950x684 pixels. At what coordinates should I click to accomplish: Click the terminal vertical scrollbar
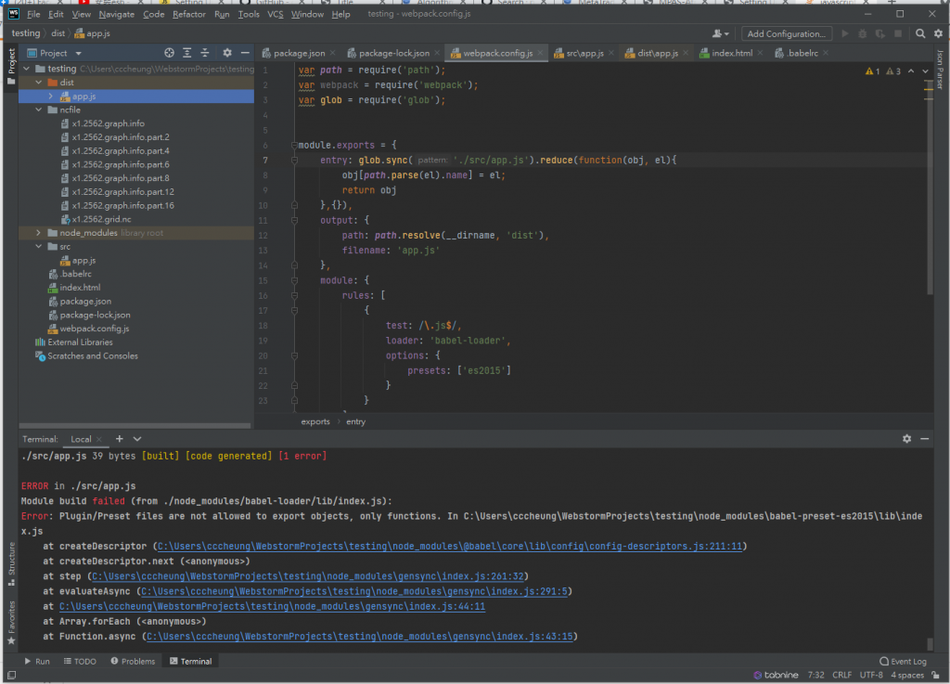point(930,643)
